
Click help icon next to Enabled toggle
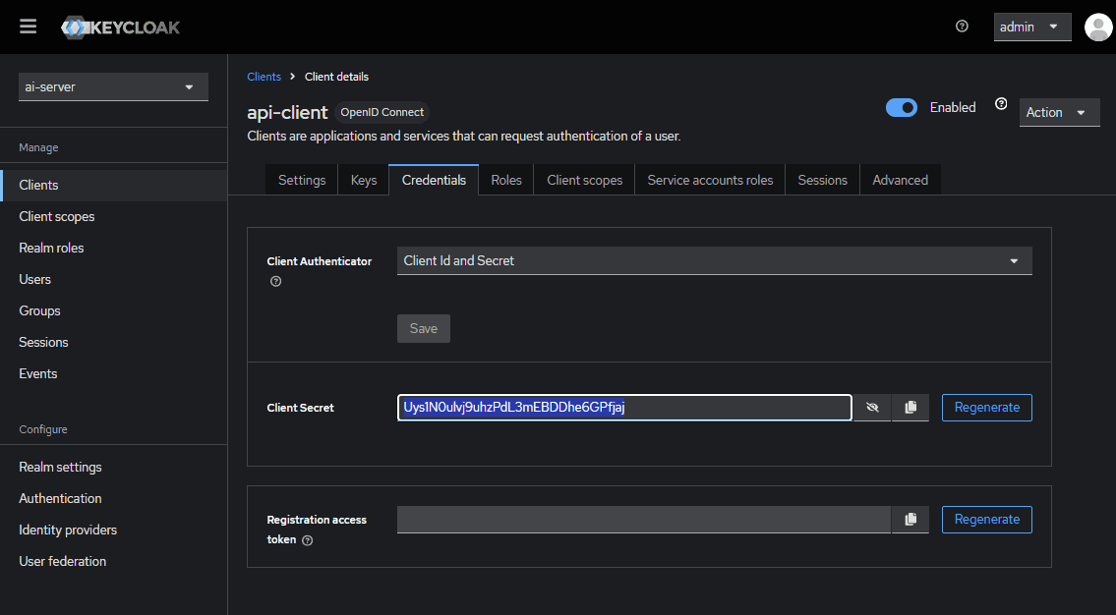(1001, 104)
